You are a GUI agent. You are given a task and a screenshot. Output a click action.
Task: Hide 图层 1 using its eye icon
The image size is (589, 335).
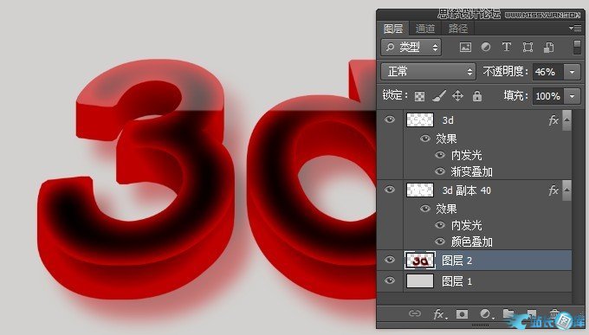390,280
